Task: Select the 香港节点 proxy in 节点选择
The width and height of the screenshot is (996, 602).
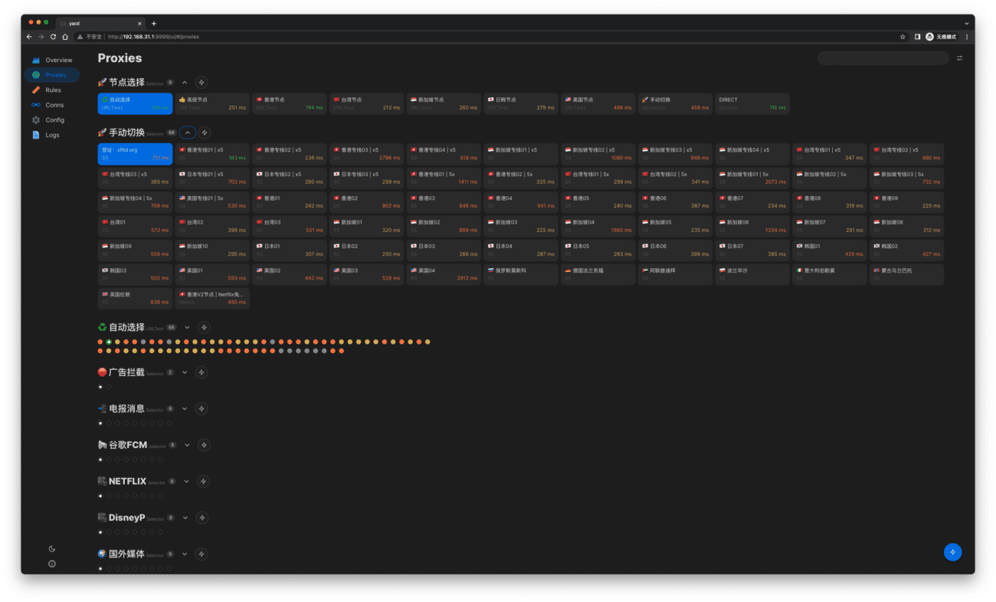Action: click(289, 103)
